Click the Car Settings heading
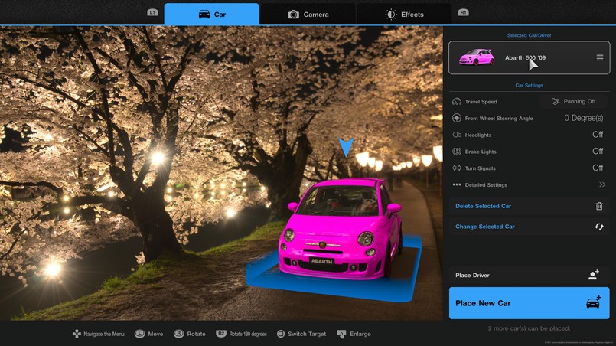This screenshot has height=346, width=616. pyautogui.click(x=530, y=85)
